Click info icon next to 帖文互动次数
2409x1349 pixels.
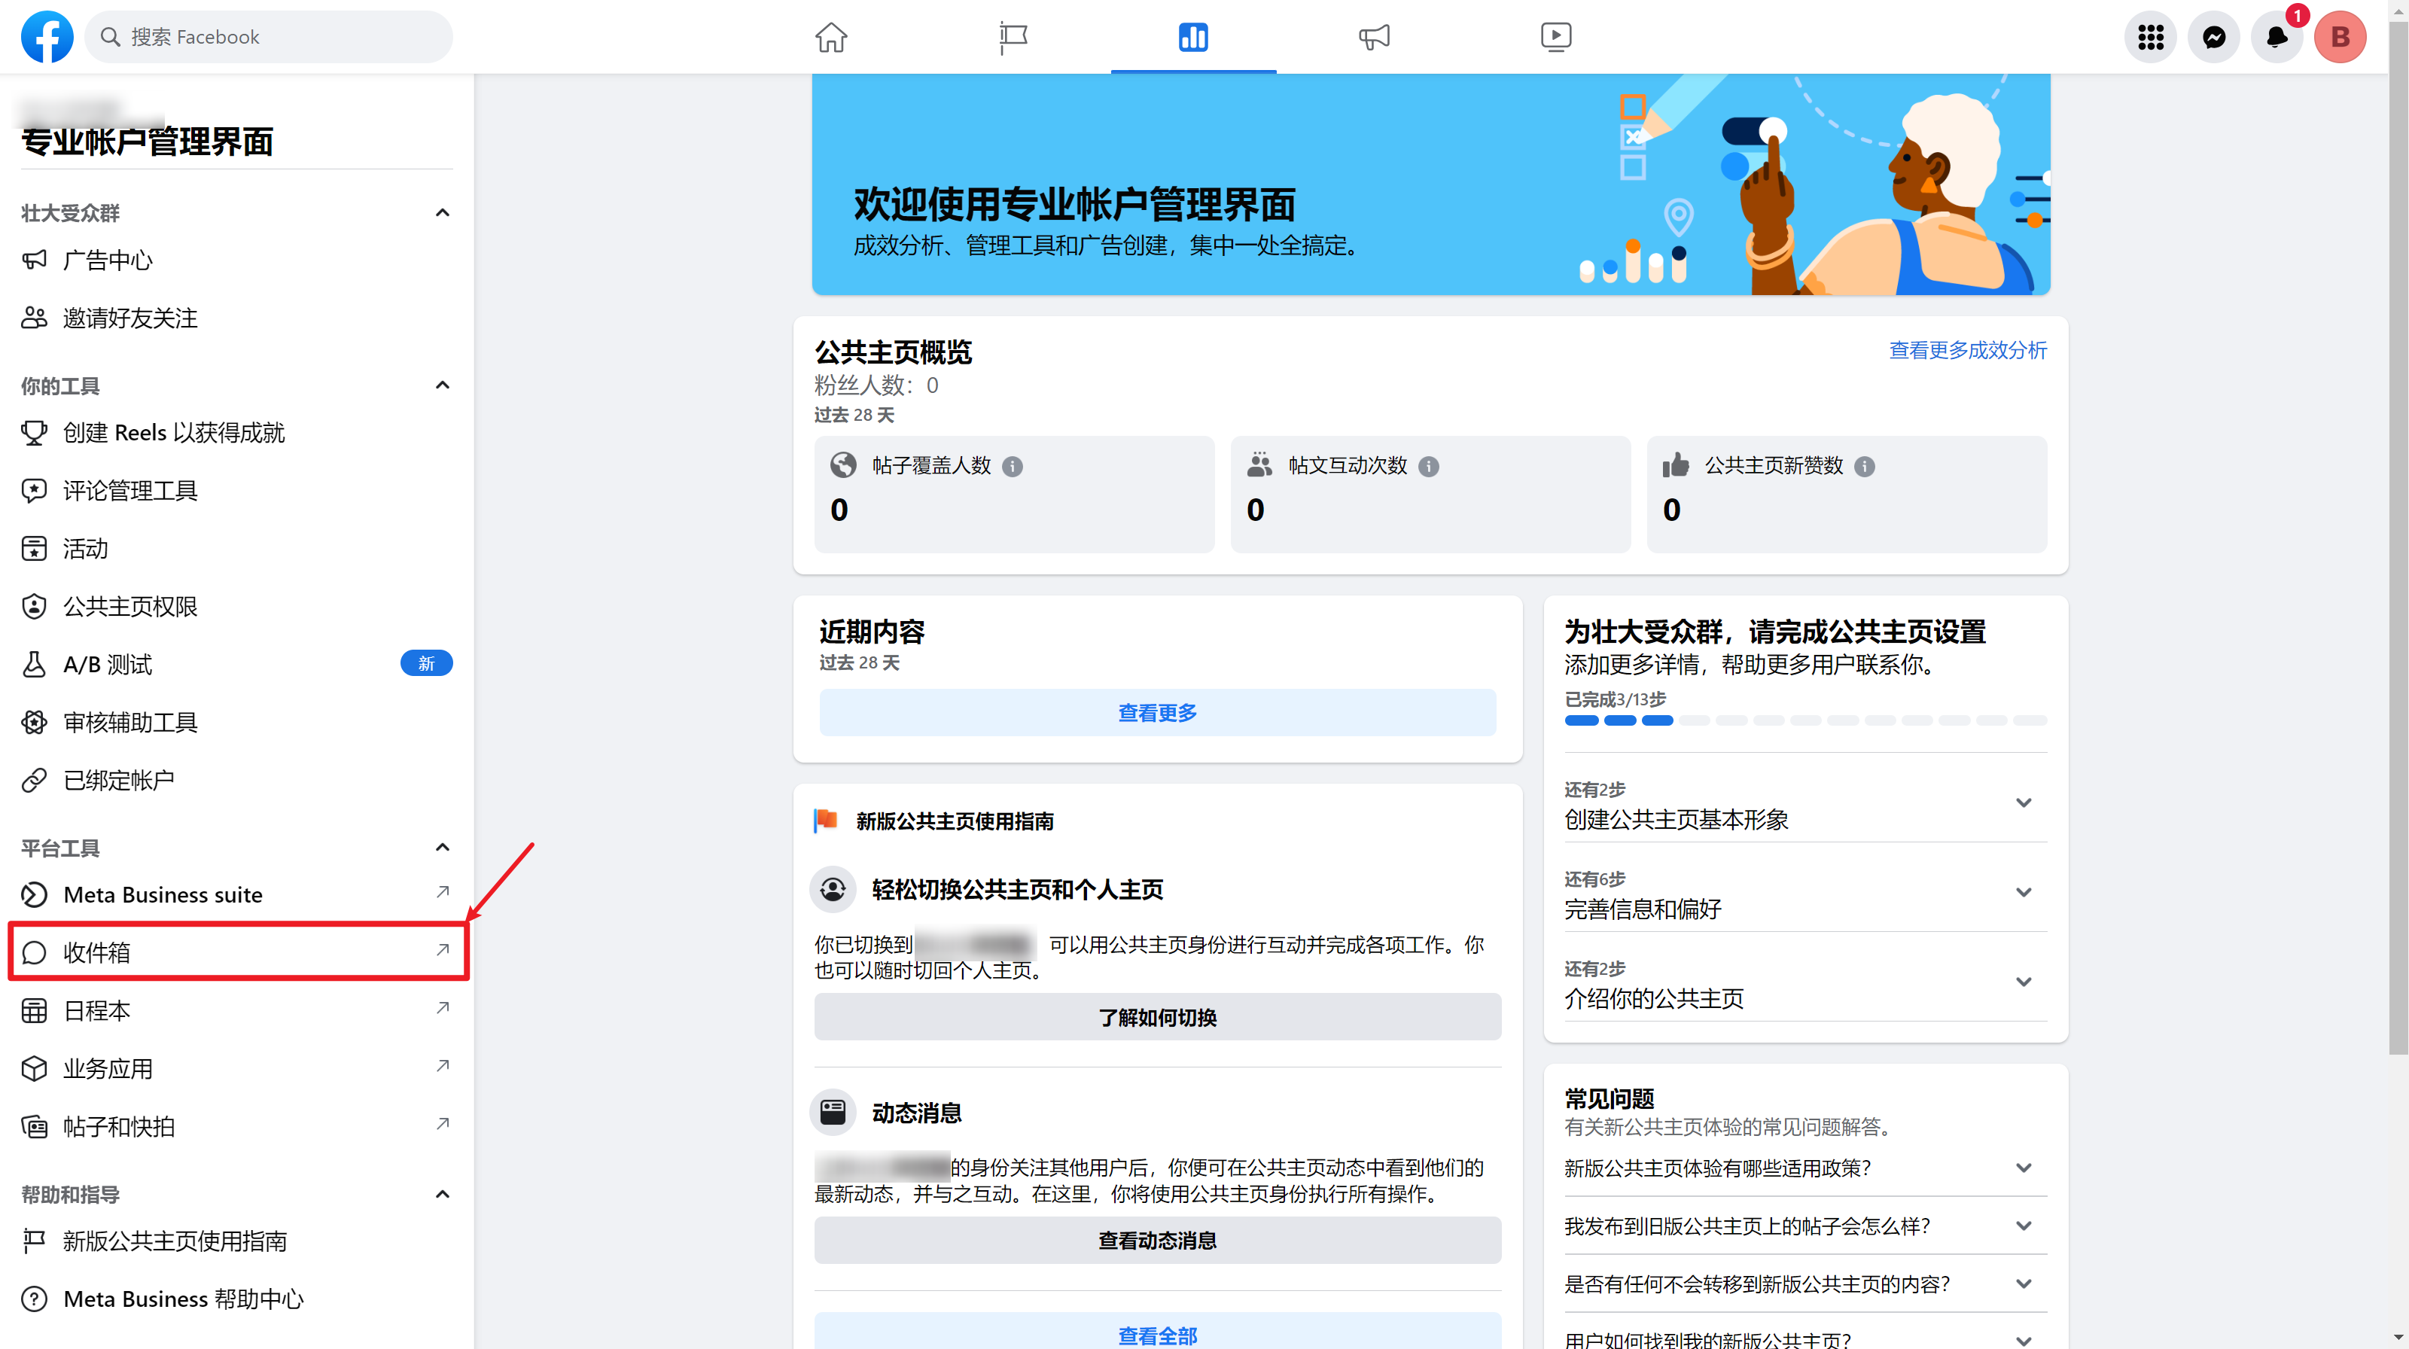1428,467
